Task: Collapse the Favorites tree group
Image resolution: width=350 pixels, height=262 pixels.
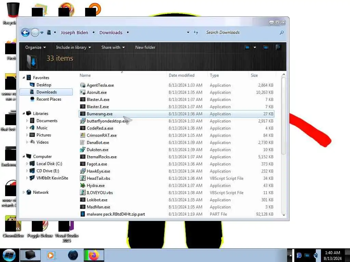Action: point(24,77)
